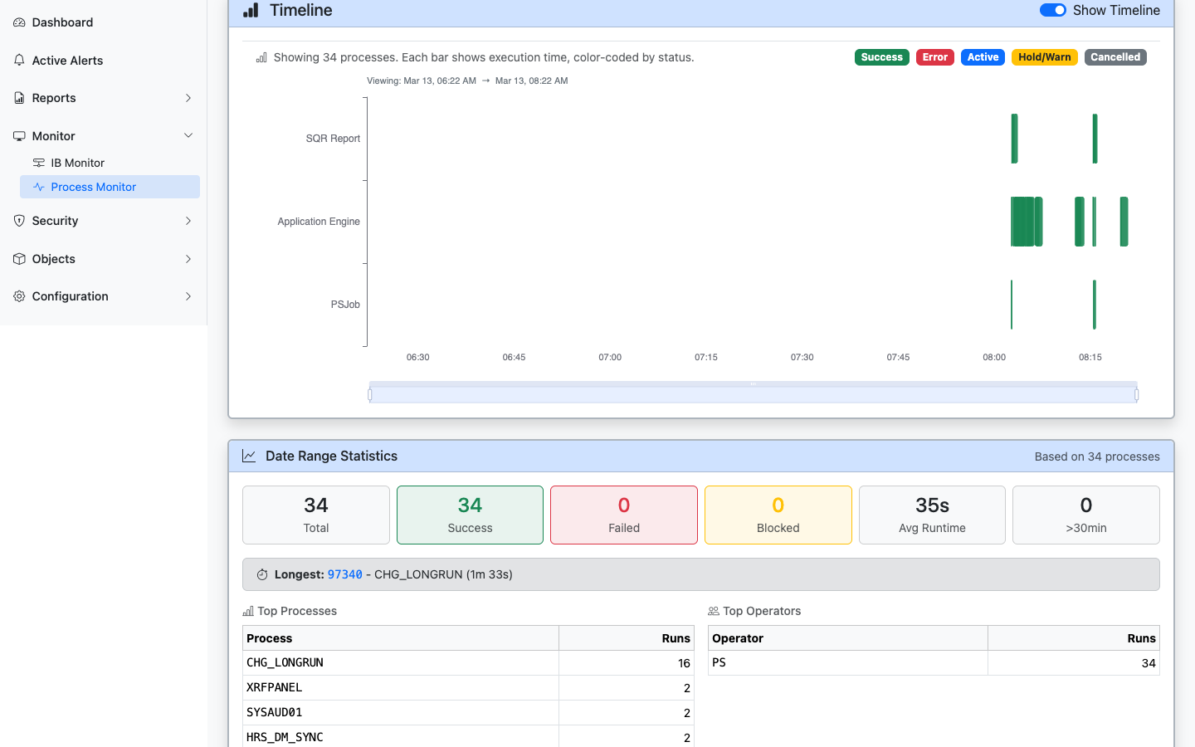
Task: Select IB Monitor in sidebar
Action: pyautogui.click(x=110, y=163)
